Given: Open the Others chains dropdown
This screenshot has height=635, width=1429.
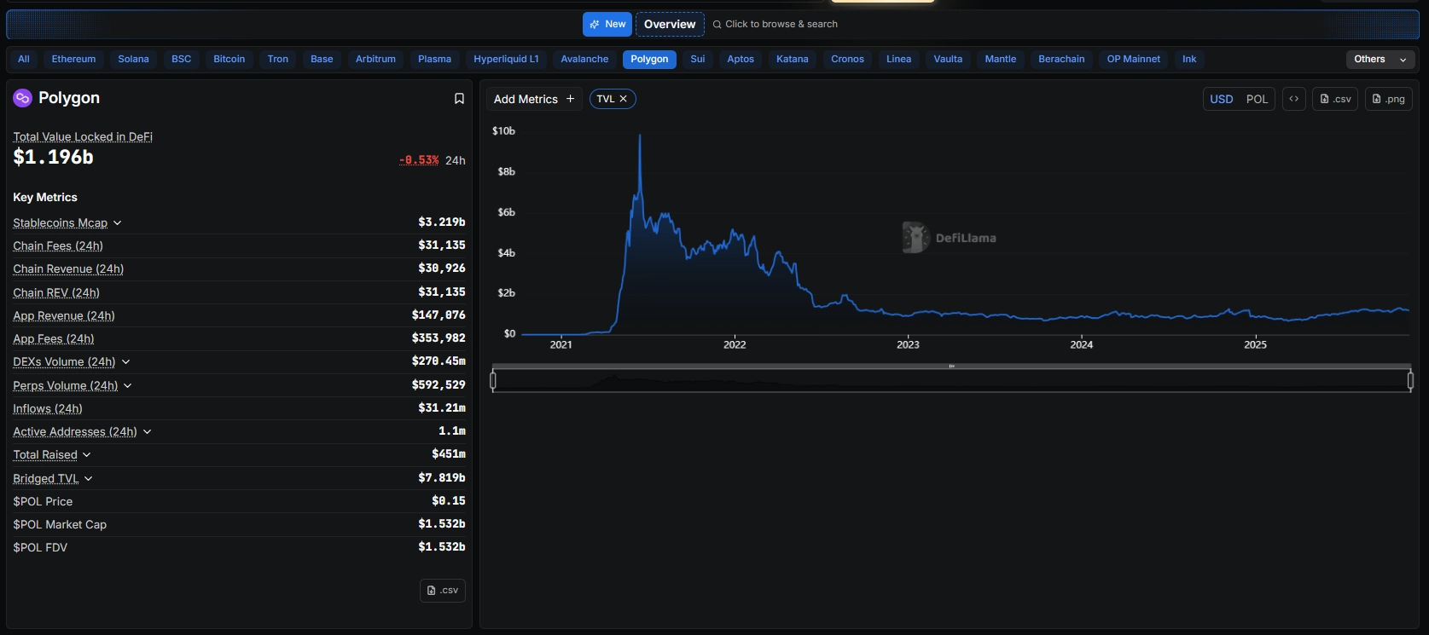Looking at the screenshot, I should 1380,60.
